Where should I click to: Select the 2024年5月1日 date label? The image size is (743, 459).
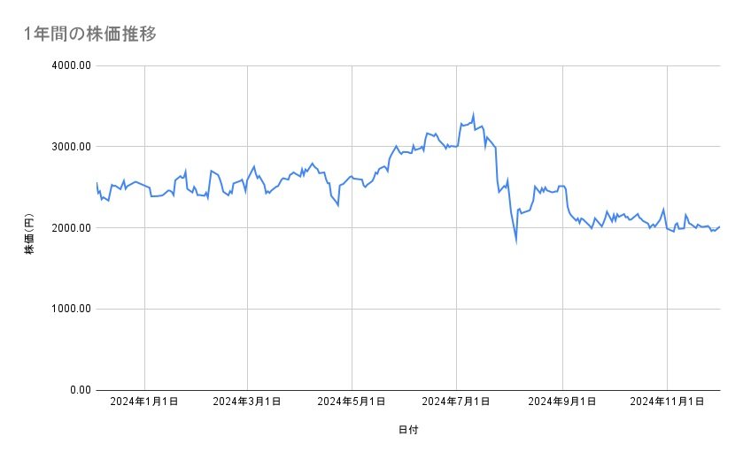pyautogui.click(x=352, y=402)
